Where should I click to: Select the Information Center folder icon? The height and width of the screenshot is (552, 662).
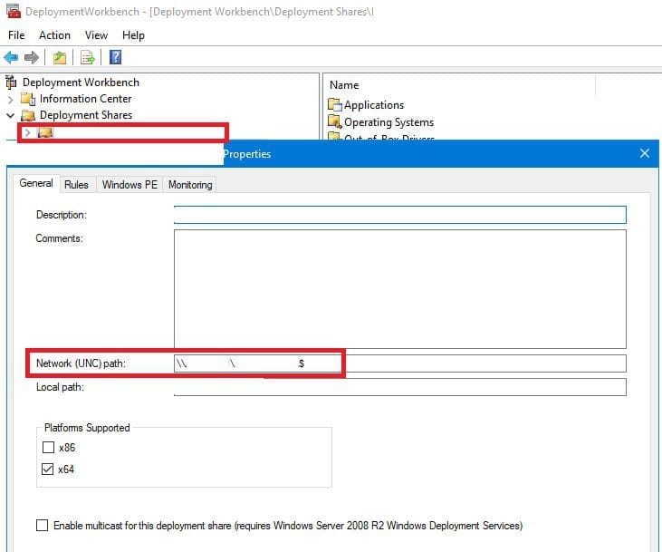coord(28,99)
